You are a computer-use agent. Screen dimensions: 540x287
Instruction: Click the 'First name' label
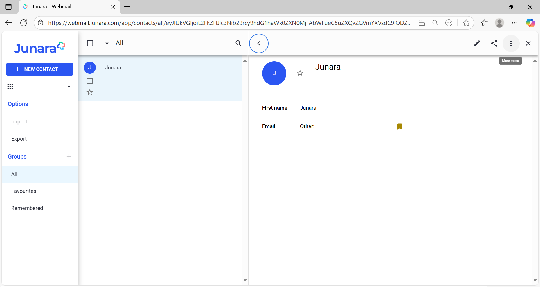274,108
